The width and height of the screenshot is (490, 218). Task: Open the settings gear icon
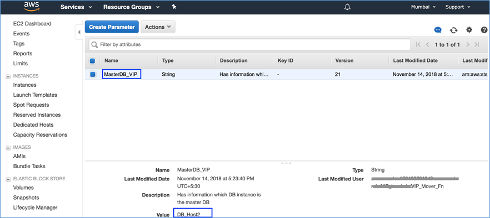pos(469,29)
